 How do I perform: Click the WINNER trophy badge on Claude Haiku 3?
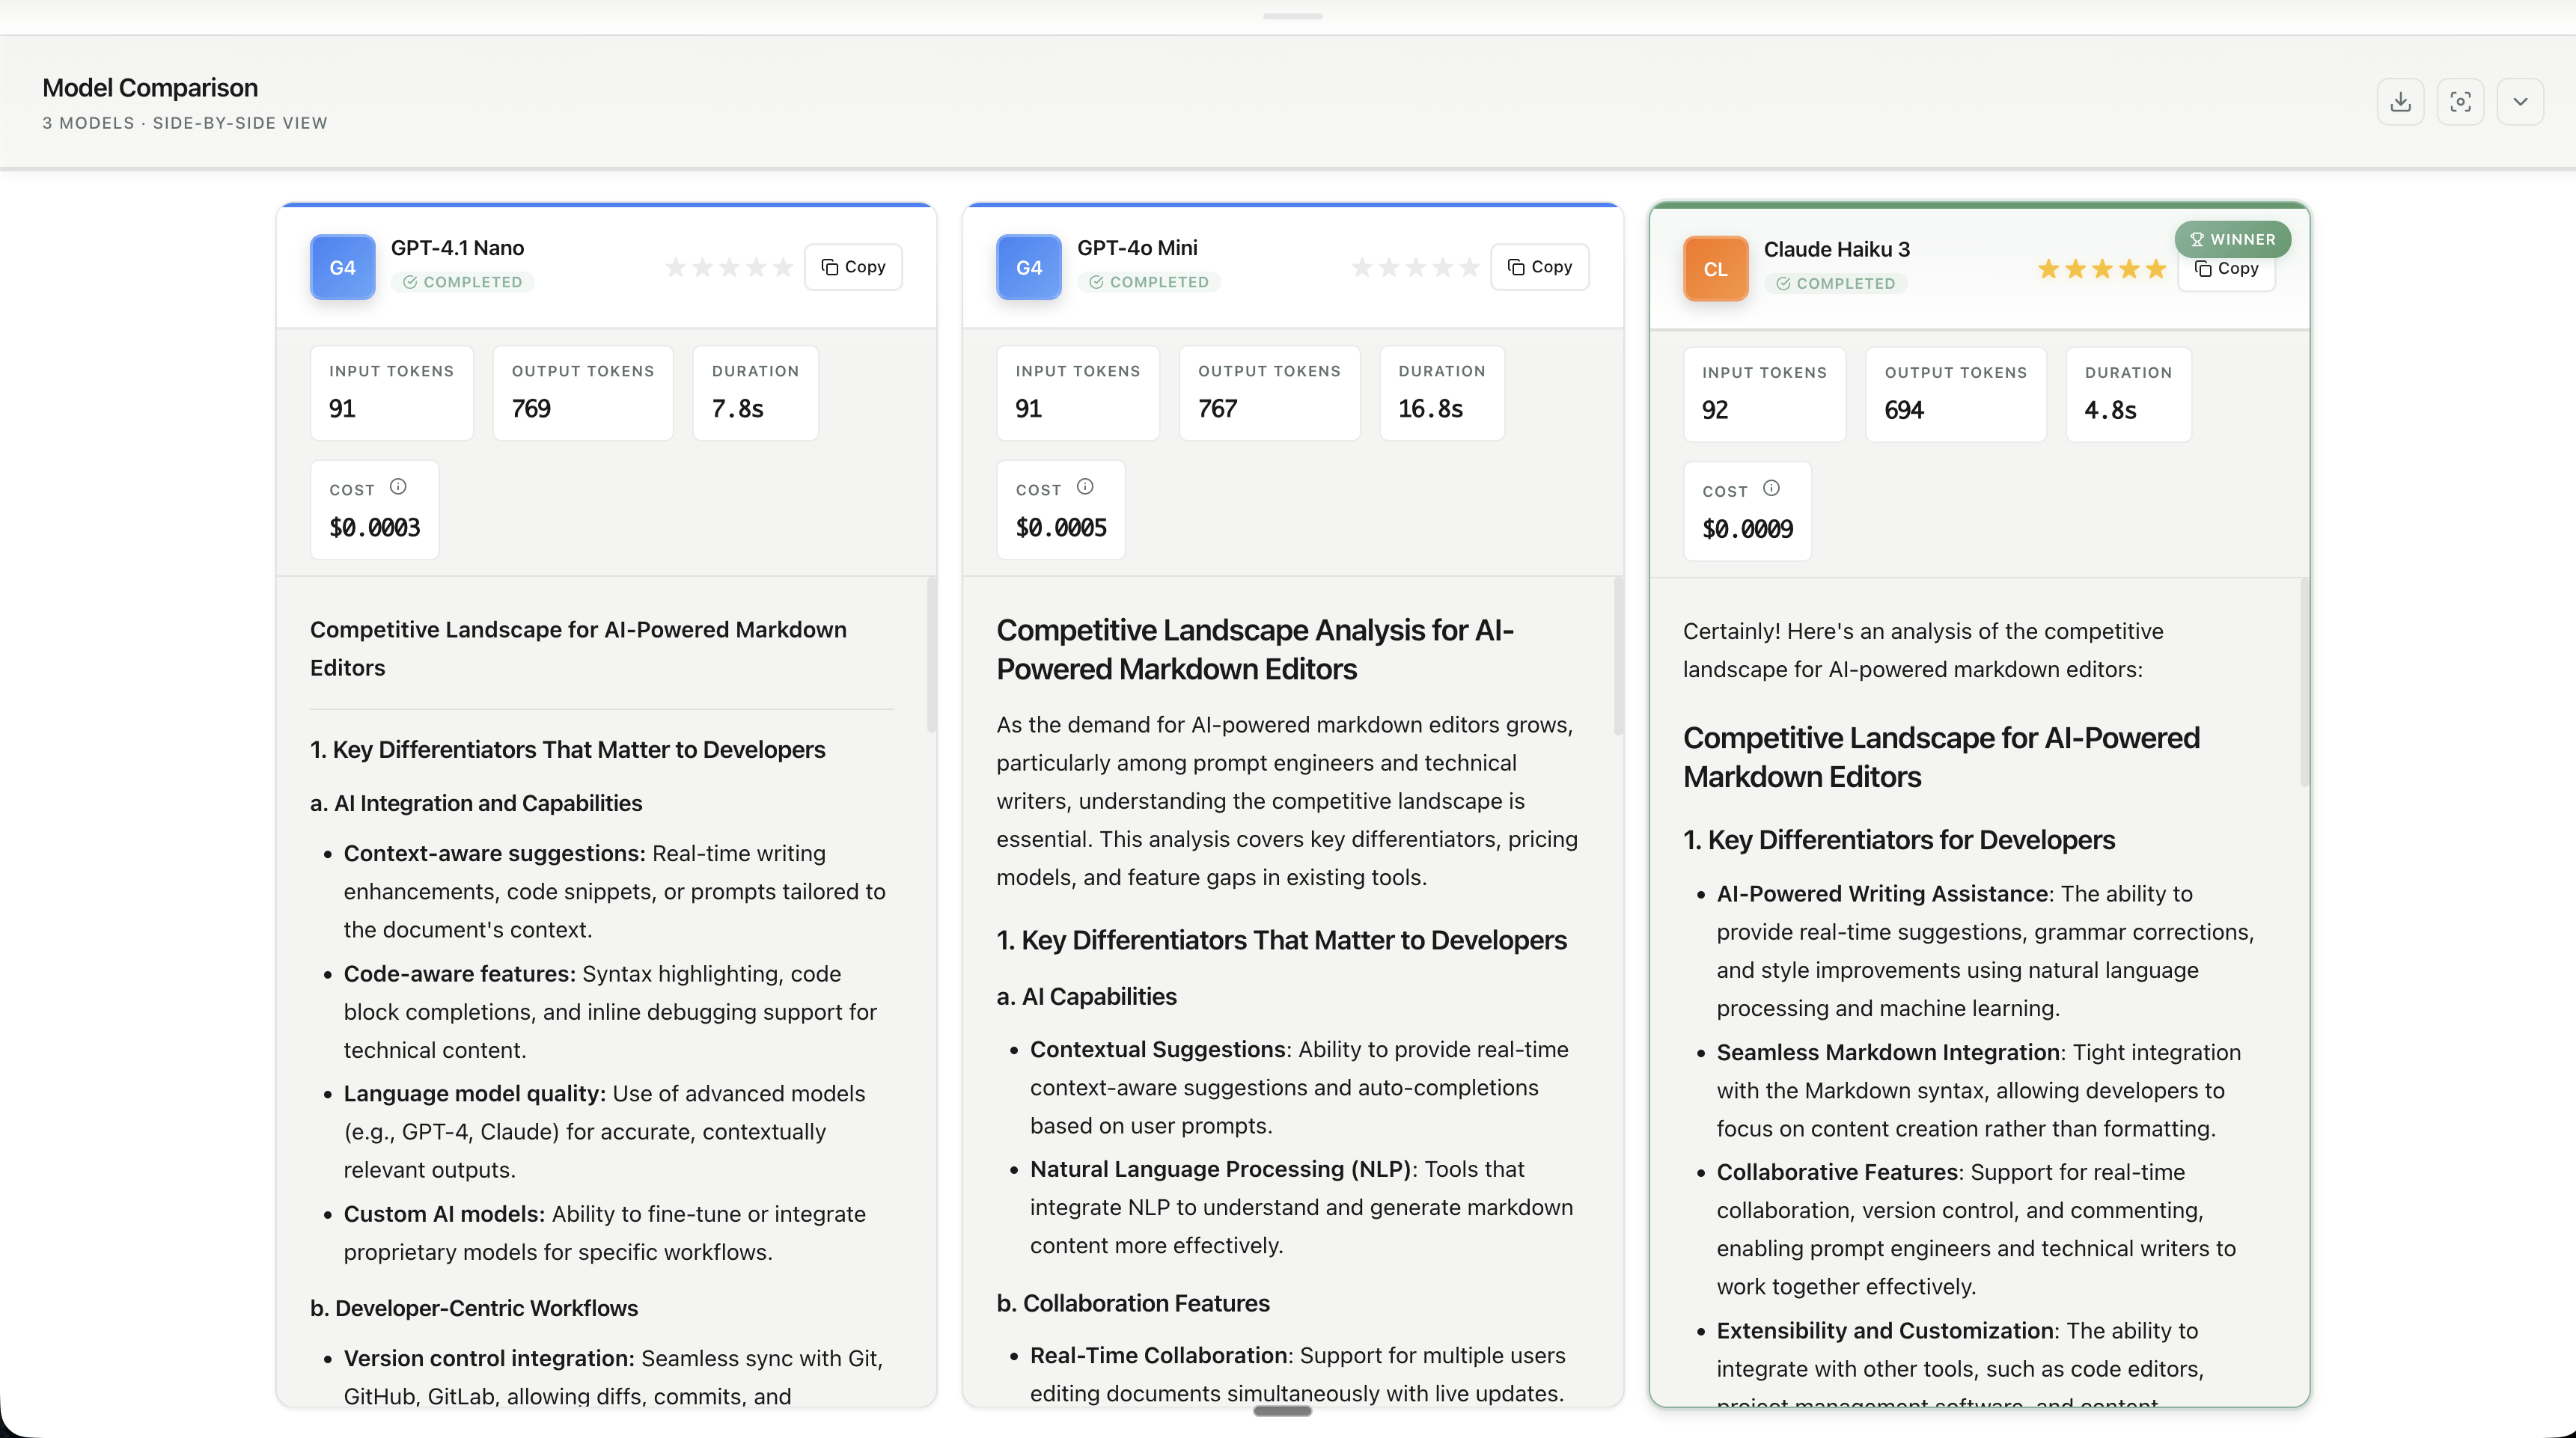pos(2232,238)
